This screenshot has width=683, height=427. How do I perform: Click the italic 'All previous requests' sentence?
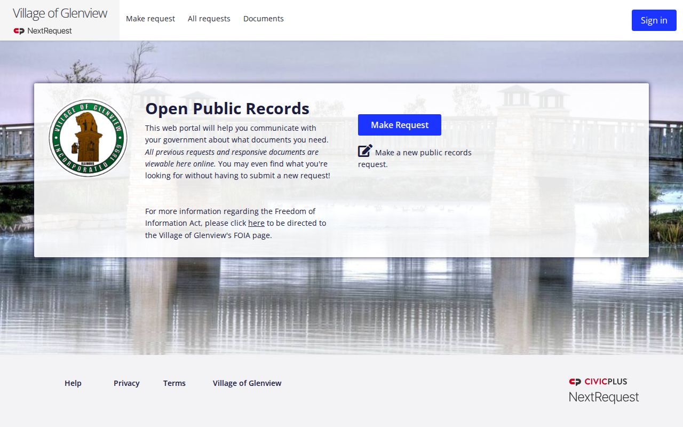pyautogui.click(x=232, y=158)
